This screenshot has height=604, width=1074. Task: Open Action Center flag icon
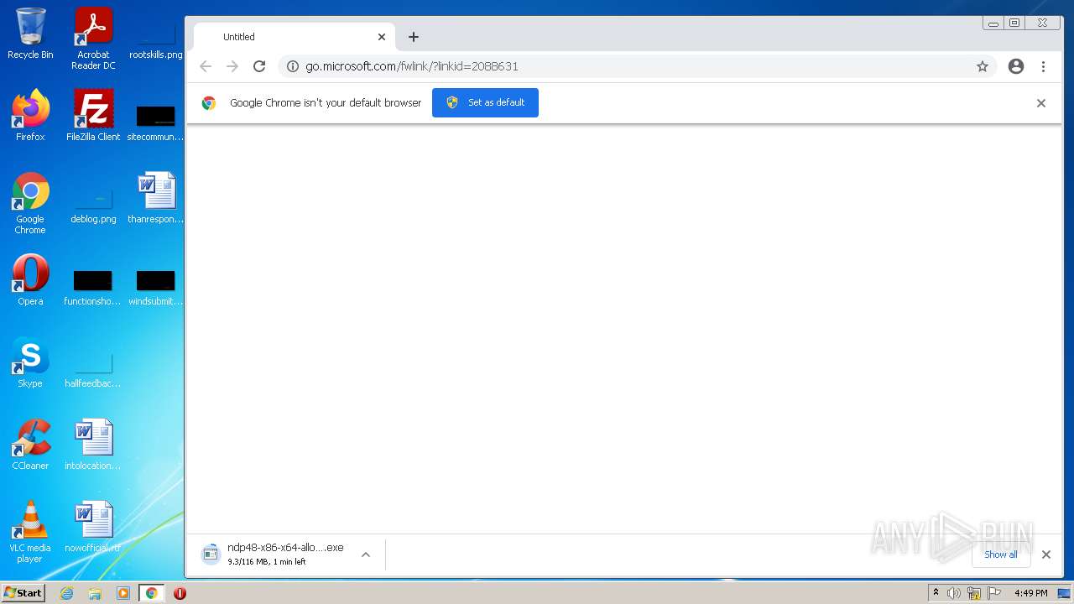point(995,593)
